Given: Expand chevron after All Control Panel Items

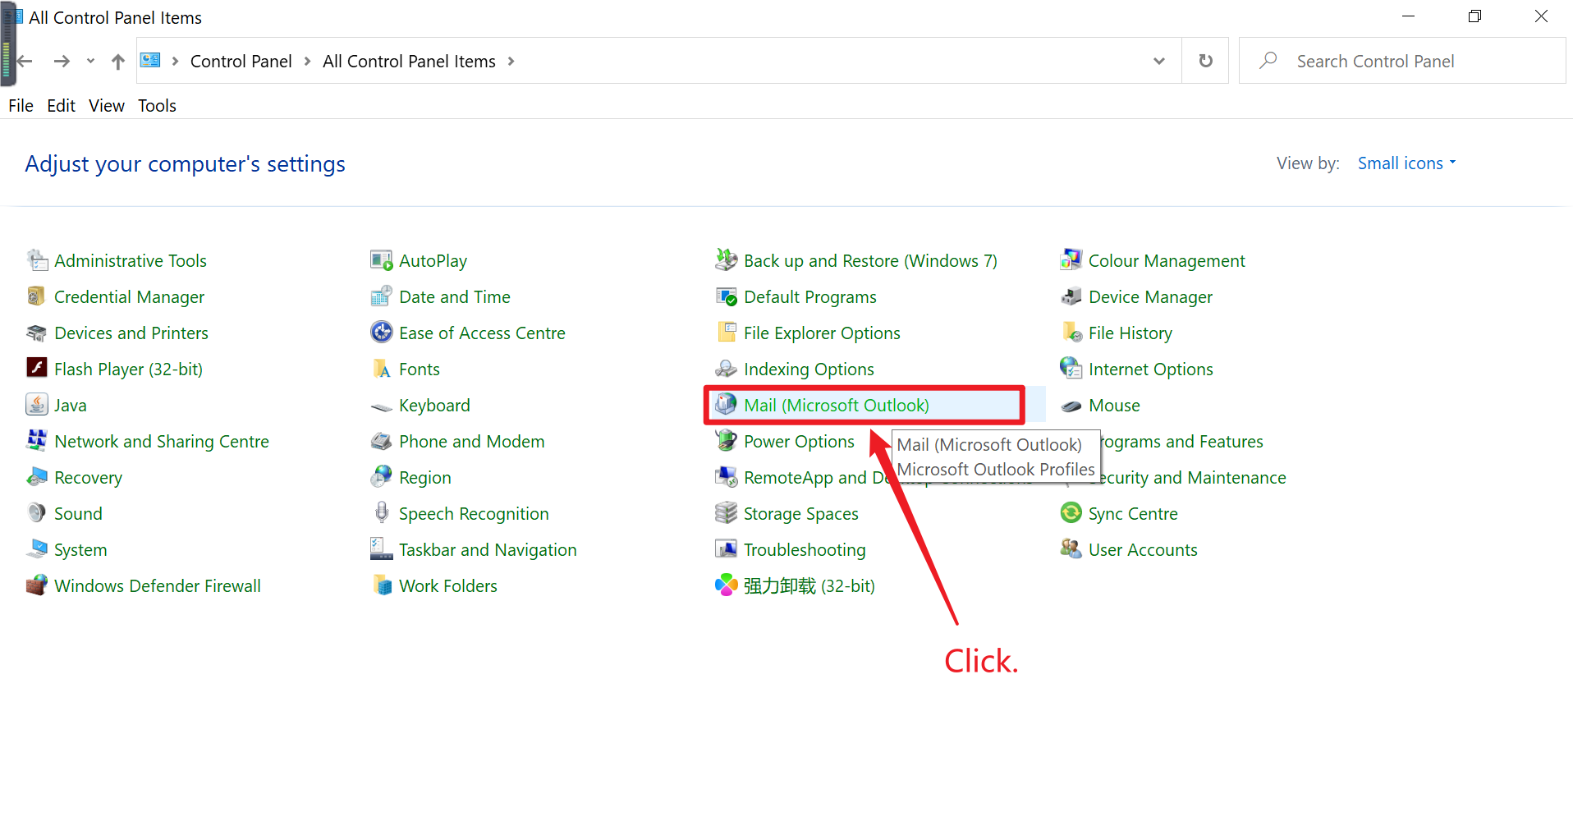Looking at the screenshot, I should pos(511,61).
